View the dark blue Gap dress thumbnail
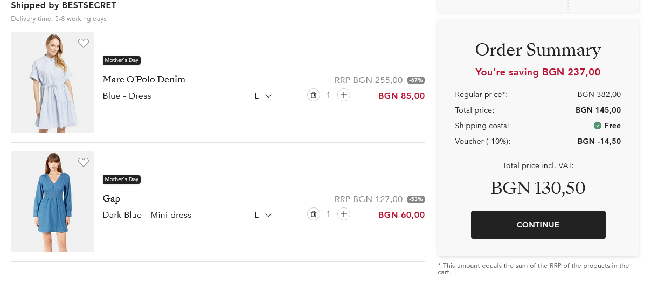This screenshot has height=284, width=651. [53, 202]
